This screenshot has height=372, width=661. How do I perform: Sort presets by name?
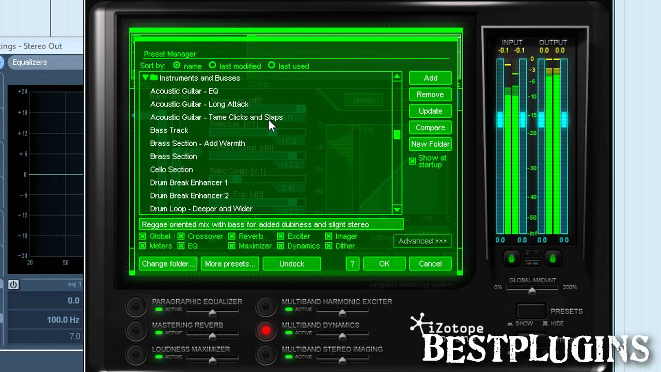coord(177,66)
